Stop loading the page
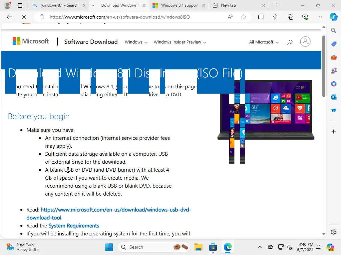 tap(24, 17)
